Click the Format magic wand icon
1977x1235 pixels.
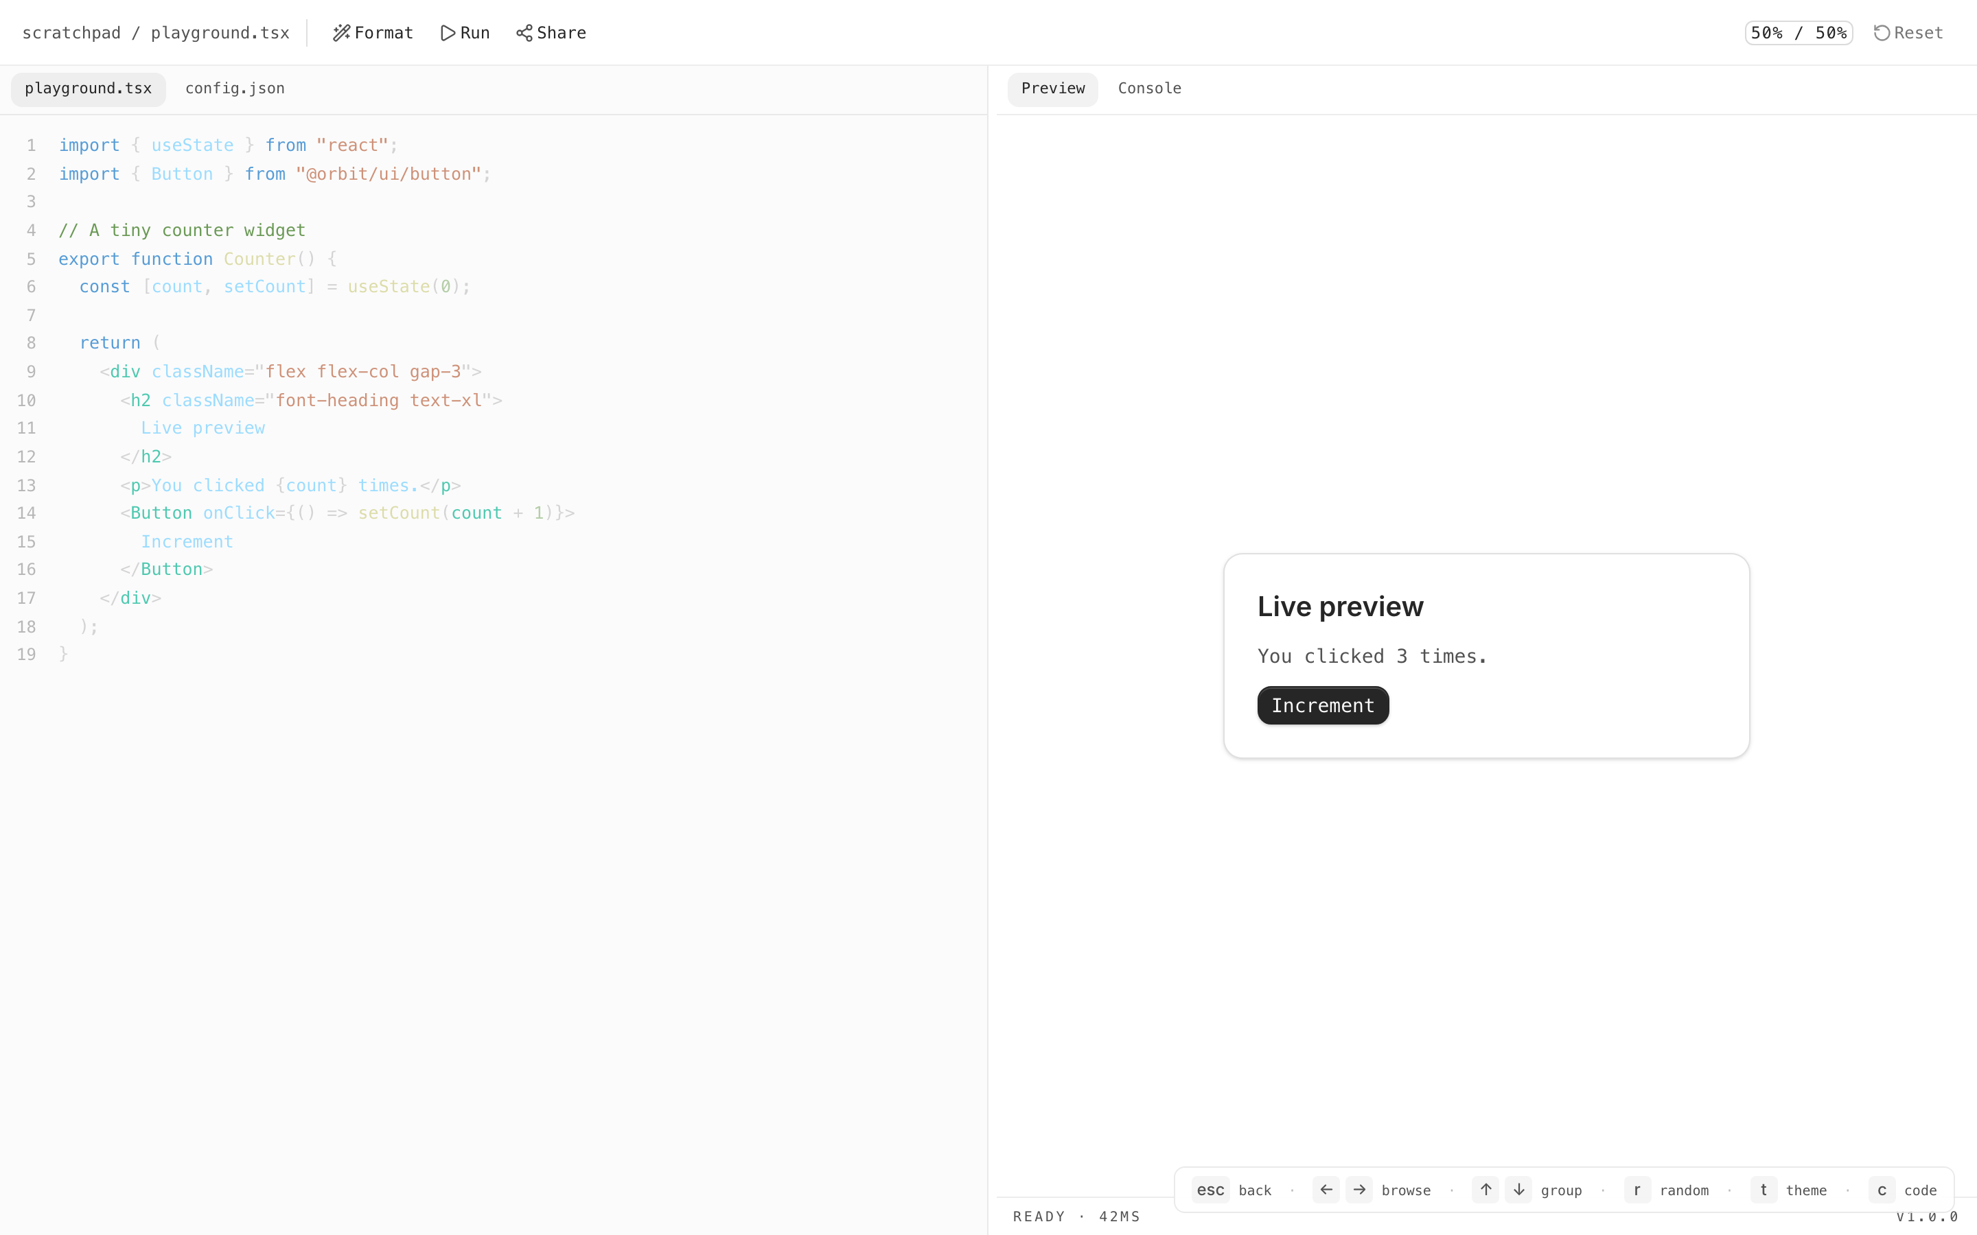(341, 33)
